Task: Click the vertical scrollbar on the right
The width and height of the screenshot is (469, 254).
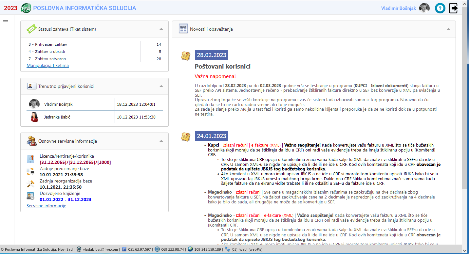Action: click(465, 98)
